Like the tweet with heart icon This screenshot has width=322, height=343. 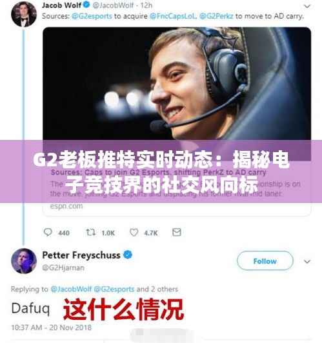click(x=134, y=232)
